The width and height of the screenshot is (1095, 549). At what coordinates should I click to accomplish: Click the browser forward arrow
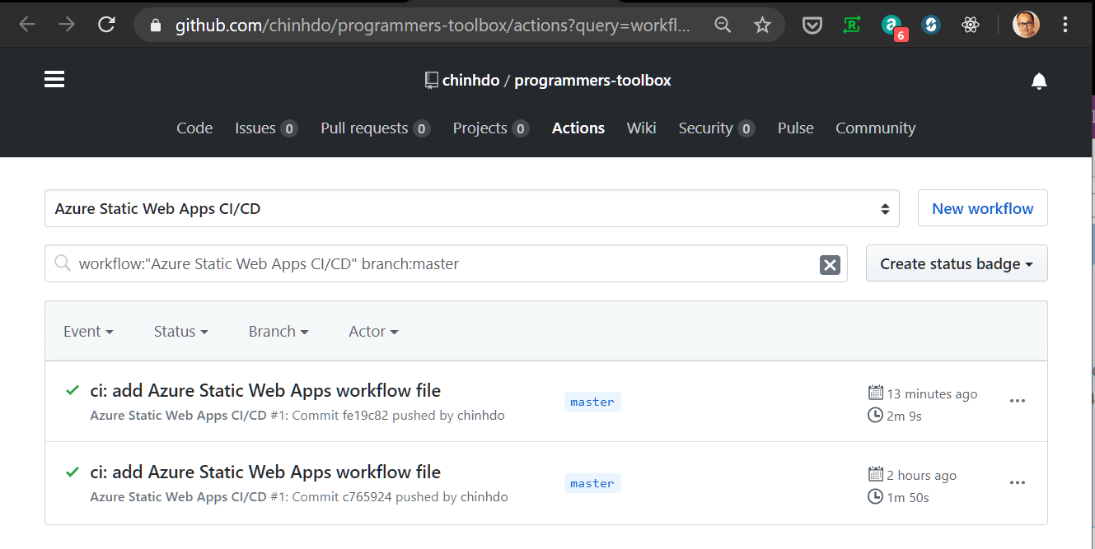(67, 25)
